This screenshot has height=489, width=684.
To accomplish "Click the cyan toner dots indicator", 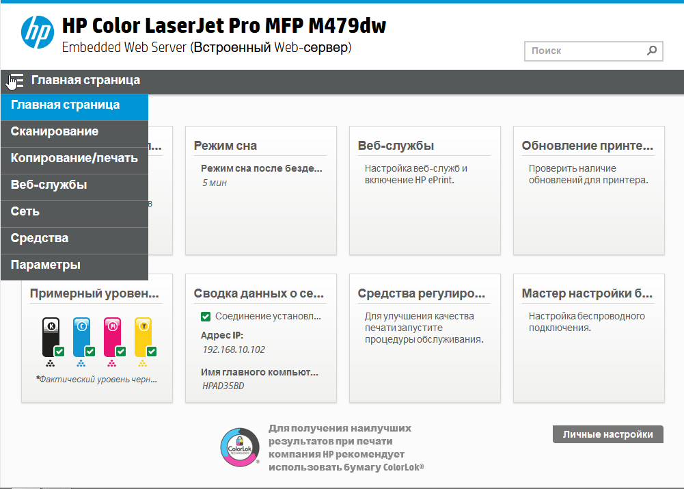I will pyautogui.click(x=81, y=363).
